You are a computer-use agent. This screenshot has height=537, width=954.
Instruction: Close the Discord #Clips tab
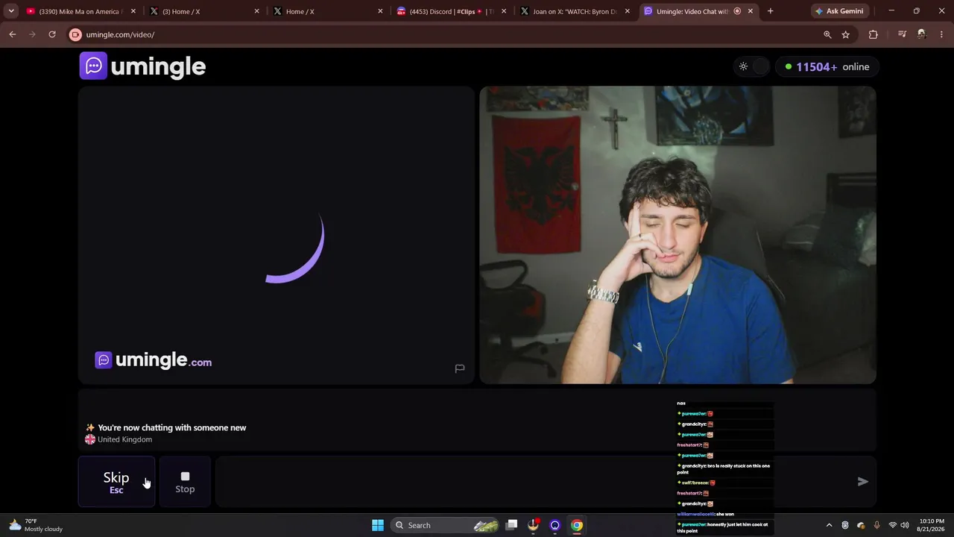pos(504,11)
